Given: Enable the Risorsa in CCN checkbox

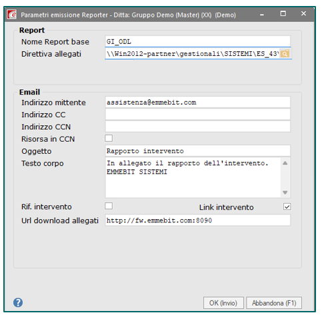Looking at the screenshot, I should point(109,138).
